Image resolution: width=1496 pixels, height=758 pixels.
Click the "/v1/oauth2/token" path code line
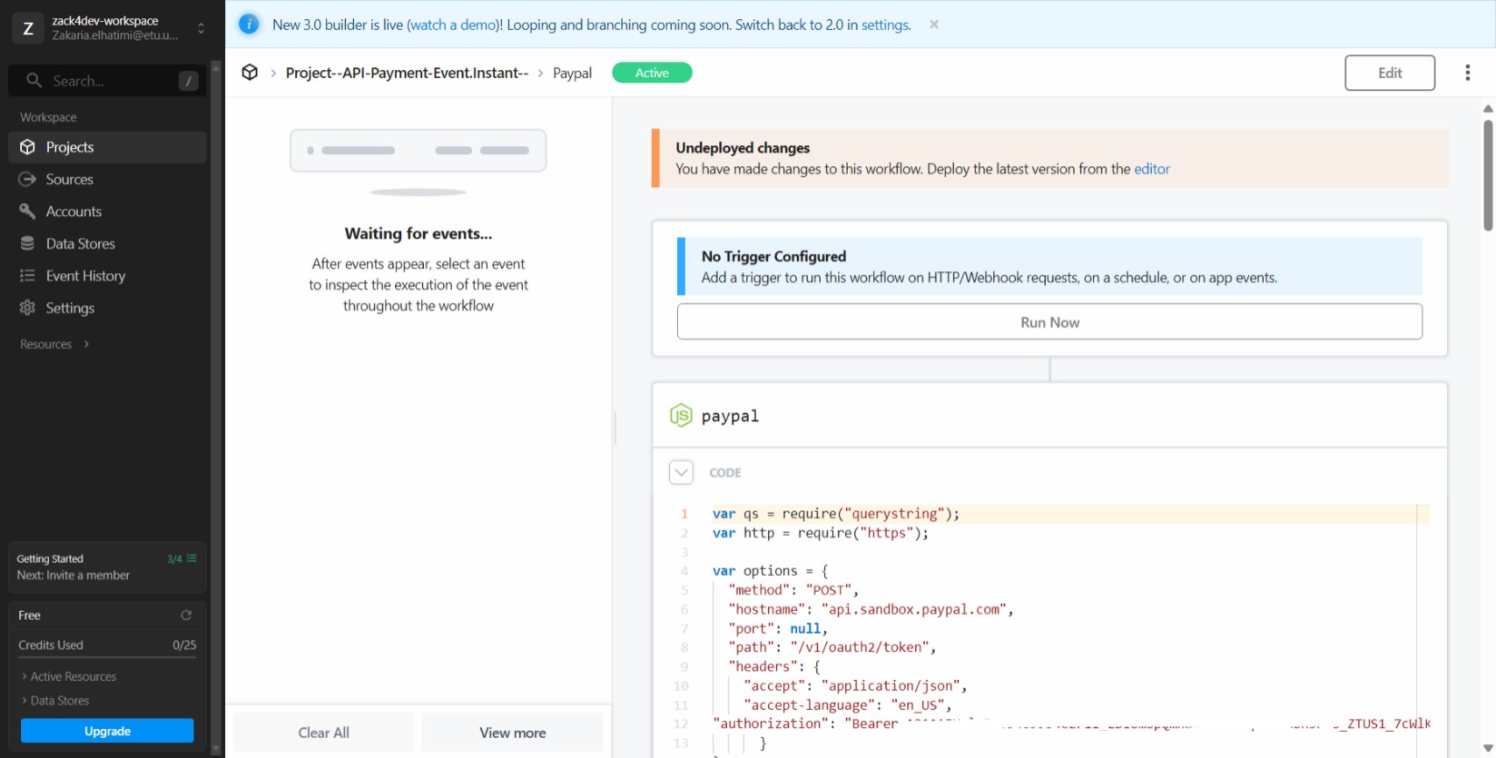(x=832, y=648)
